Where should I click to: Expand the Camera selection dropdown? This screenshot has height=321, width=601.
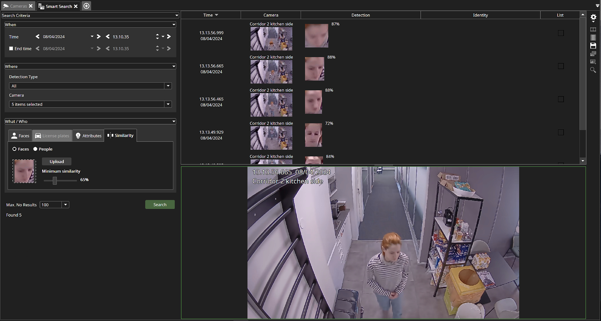click(x=168, y=104)
